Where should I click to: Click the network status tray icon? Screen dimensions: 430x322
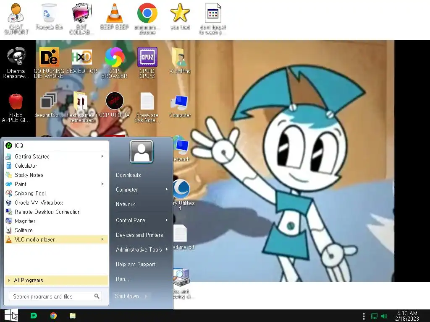click(374, 316)
